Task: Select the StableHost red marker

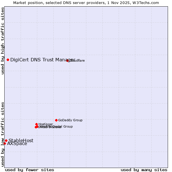Action: coord(6,140)
